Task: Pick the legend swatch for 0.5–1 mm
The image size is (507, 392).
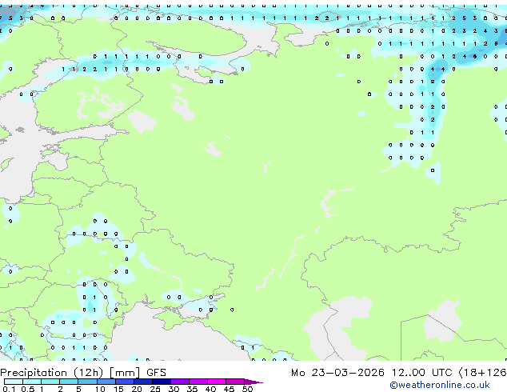Action: click(x=32, y=382)
